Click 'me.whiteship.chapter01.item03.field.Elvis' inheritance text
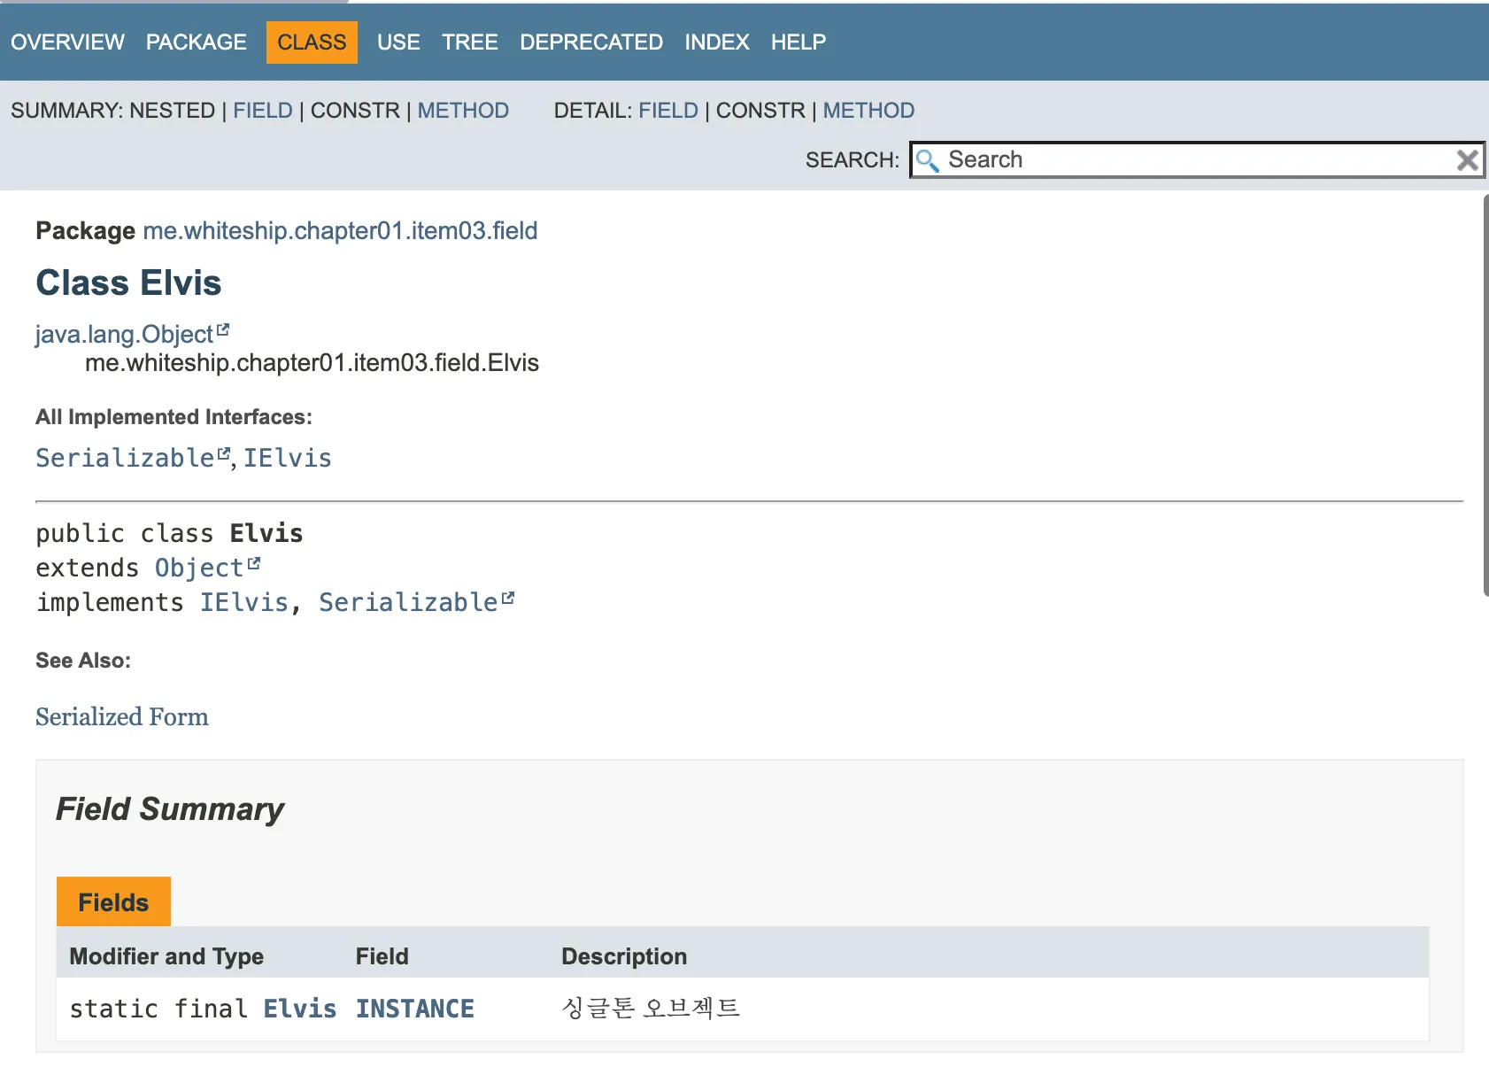Viewport: 1489px width, 1075px height. [312, 363]
